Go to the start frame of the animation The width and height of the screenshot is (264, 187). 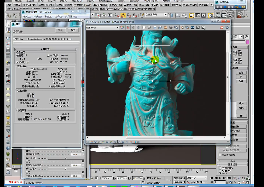(x=211, y=178)
